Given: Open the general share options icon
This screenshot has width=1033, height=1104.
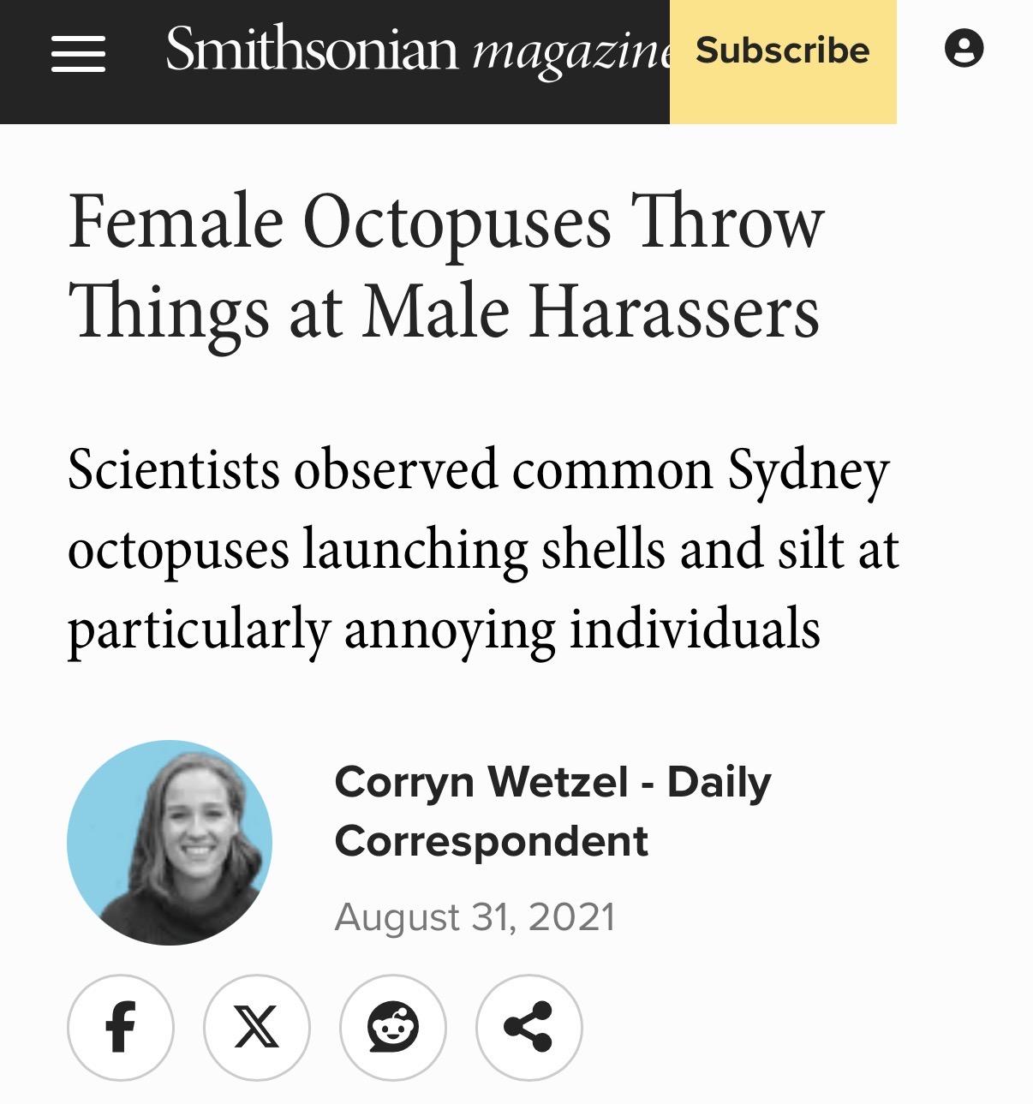Looking at the screenshot, I should (x=528, y=1026).
